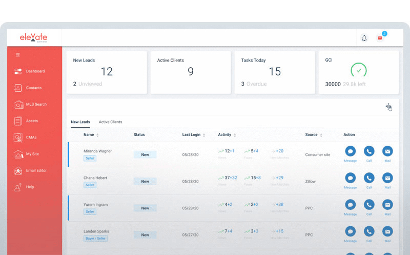Open MLS Search from sidebar menu
Image resolution: width=410 pixels, height=255 pixels.
[36, 104]
